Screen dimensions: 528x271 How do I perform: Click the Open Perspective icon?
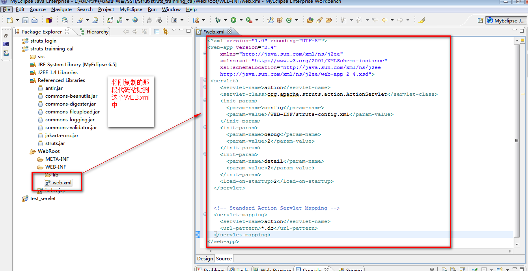click(480, 20)
